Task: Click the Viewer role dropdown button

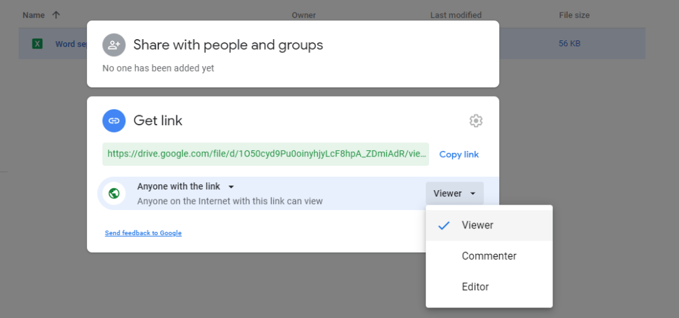Action: 454,193
